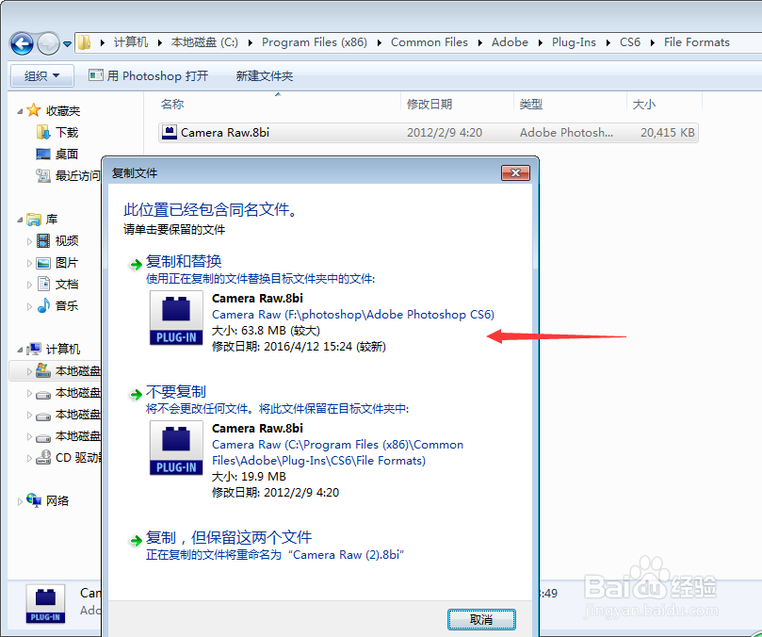Select CS6 breadcrumb in the path
Viewport: 762px width, 637px height.
coord(630,42)
